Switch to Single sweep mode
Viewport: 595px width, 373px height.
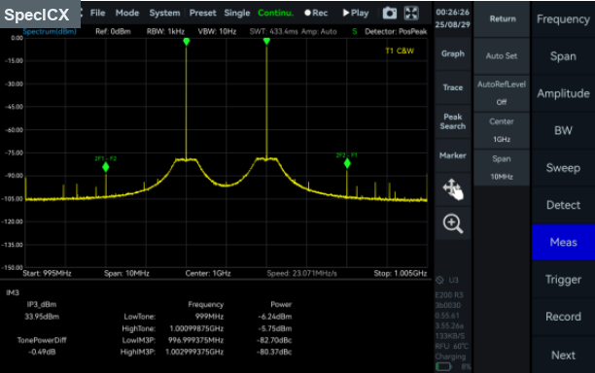(237, 13)
